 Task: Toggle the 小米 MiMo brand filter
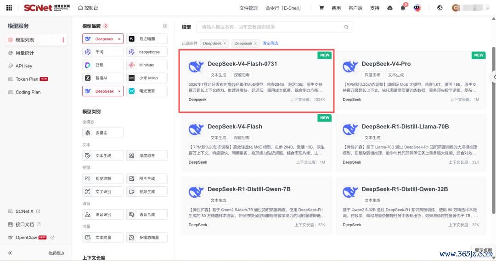(147, 78)
